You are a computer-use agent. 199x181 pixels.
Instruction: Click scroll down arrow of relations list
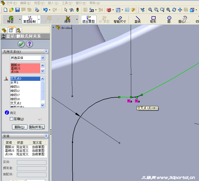pyautogui.click(x=43, y=105)
